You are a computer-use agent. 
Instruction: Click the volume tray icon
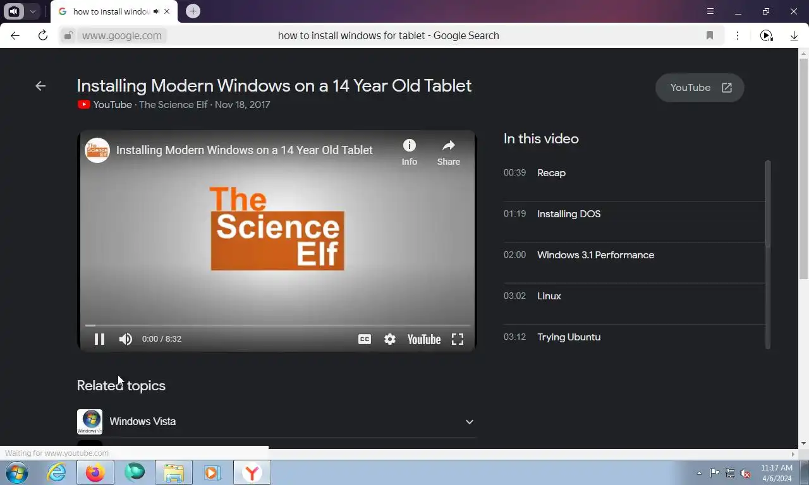click(x=745, y=473)
